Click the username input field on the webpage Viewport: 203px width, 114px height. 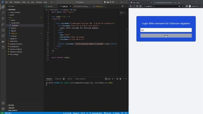click(x=166, y=30)
